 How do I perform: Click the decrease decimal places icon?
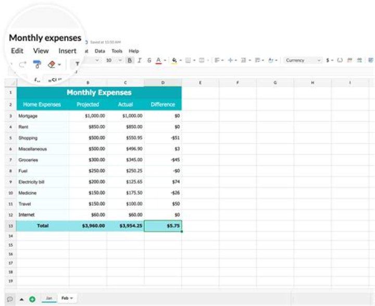click(349, 60)
